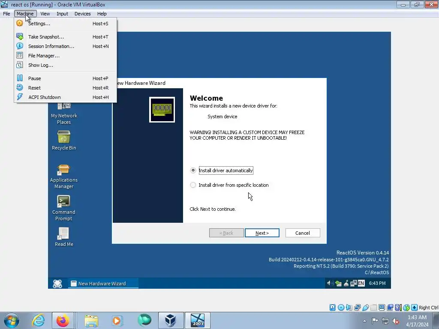
Task: Open Command Prompt desktop icon
Action: [x=64, y=209]
